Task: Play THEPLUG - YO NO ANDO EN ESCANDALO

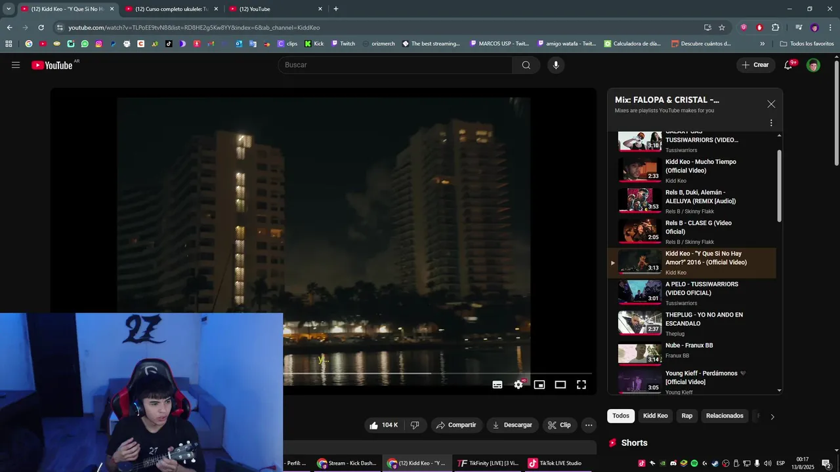Action: tap(692, 323)
